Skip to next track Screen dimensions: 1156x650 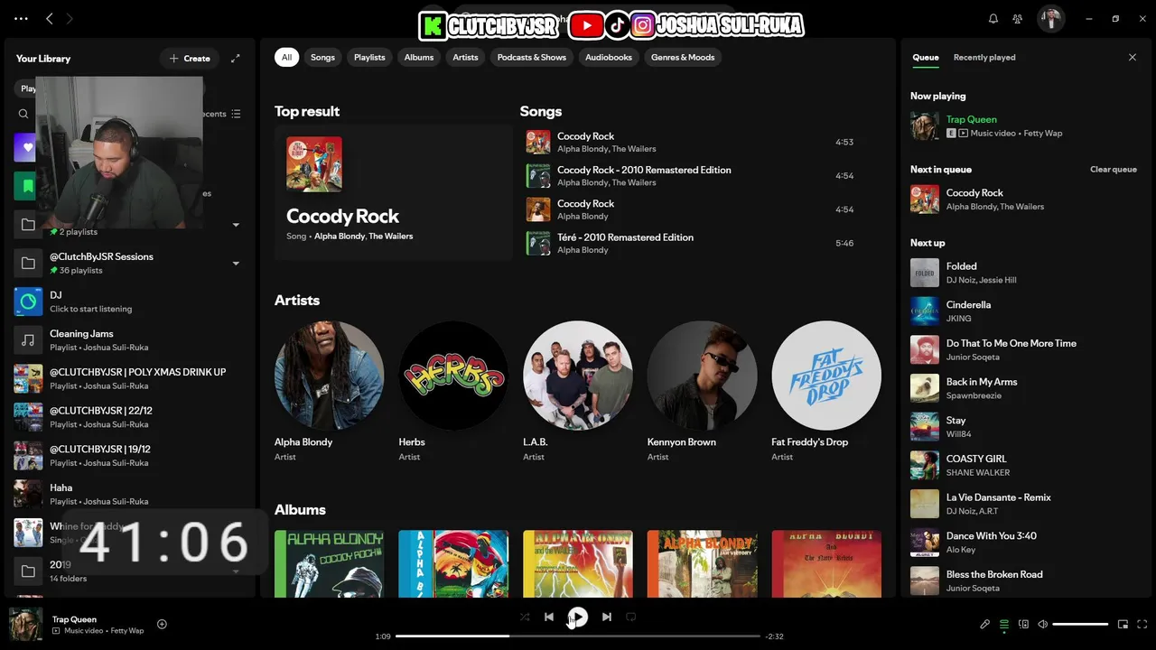[x=607, y=617]
